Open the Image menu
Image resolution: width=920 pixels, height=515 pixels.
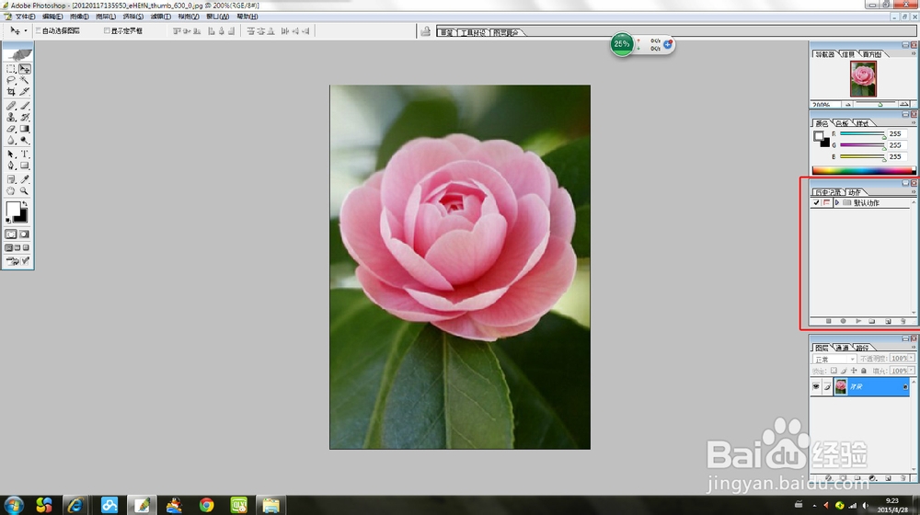tap(78, 17)
